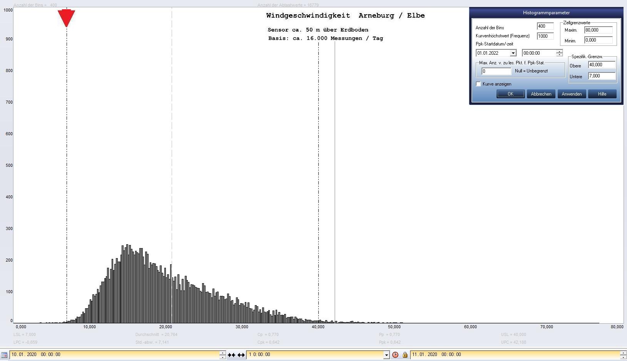Click the Ppk start time spinner arrows
The height and width of the screenshot is (361, 627).
pyautogui.click(x=559, y=53)
